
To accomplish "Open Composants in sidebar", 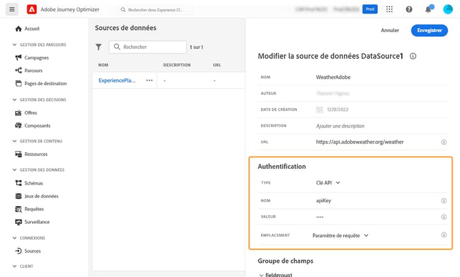I will (x=37, y=125).
